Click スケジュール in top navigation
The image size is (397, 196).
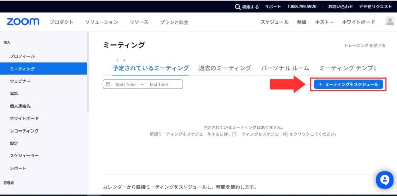274,22
